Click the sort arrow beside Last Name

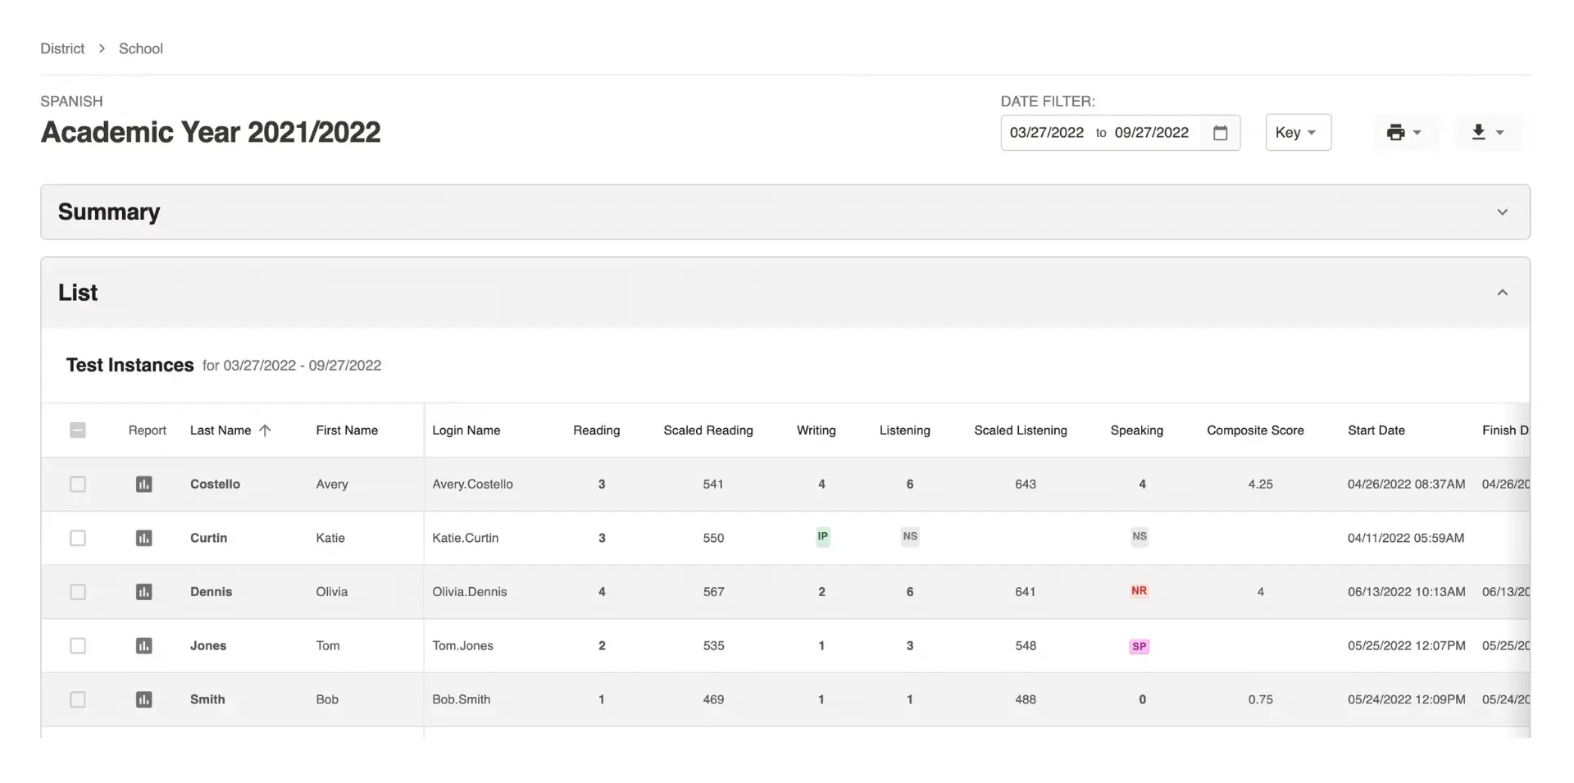tap(265, 430)
